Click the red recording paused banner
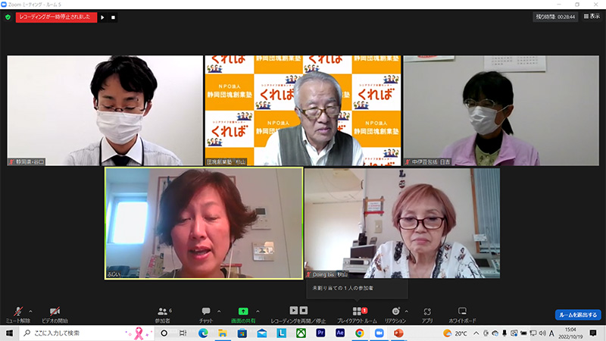 (56, 17)
